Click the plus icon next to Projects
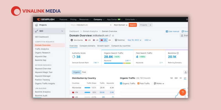This screenshot has height=110, width=221. pyautogui.click(x=150, y=25)
